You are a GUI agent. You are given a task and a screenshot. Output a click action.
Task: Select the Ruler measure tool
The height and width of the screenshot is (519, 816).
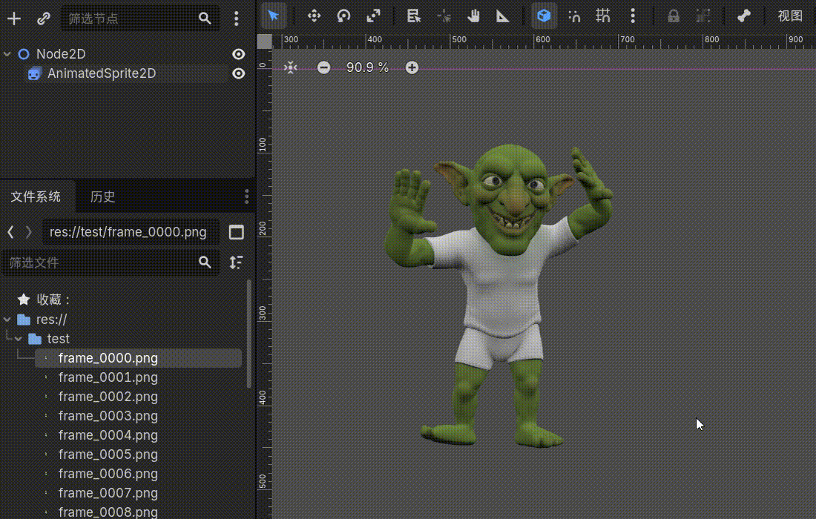[503, 16]
